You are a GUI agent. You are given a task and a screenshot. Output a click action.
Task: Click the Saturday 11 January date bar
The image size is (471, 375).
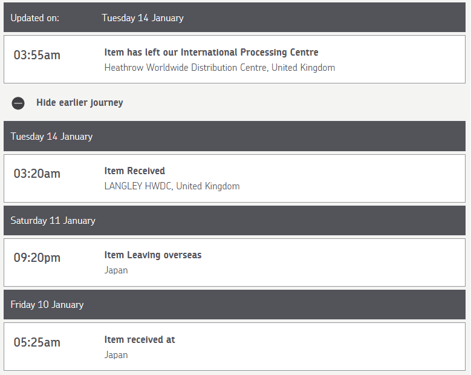[x=235, y=220]
